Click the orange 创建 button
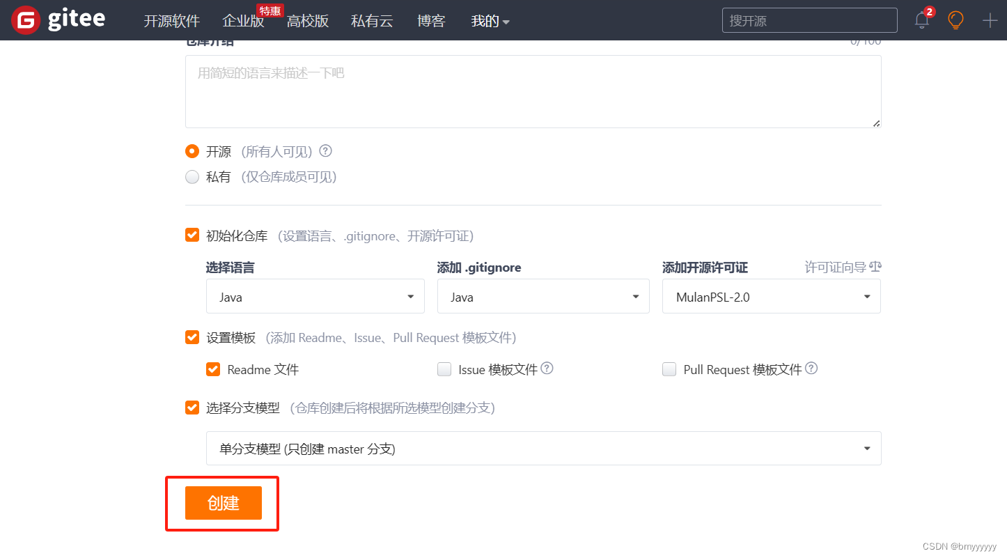Screen dimensions: 1007x558 pos(224,503)
